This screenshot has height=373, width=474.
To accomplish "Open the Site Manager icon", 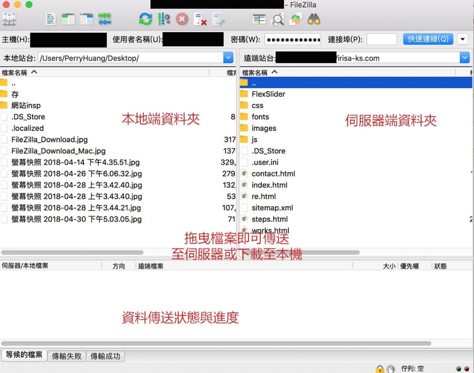I will pyautogui.click(x=9, y=20).
